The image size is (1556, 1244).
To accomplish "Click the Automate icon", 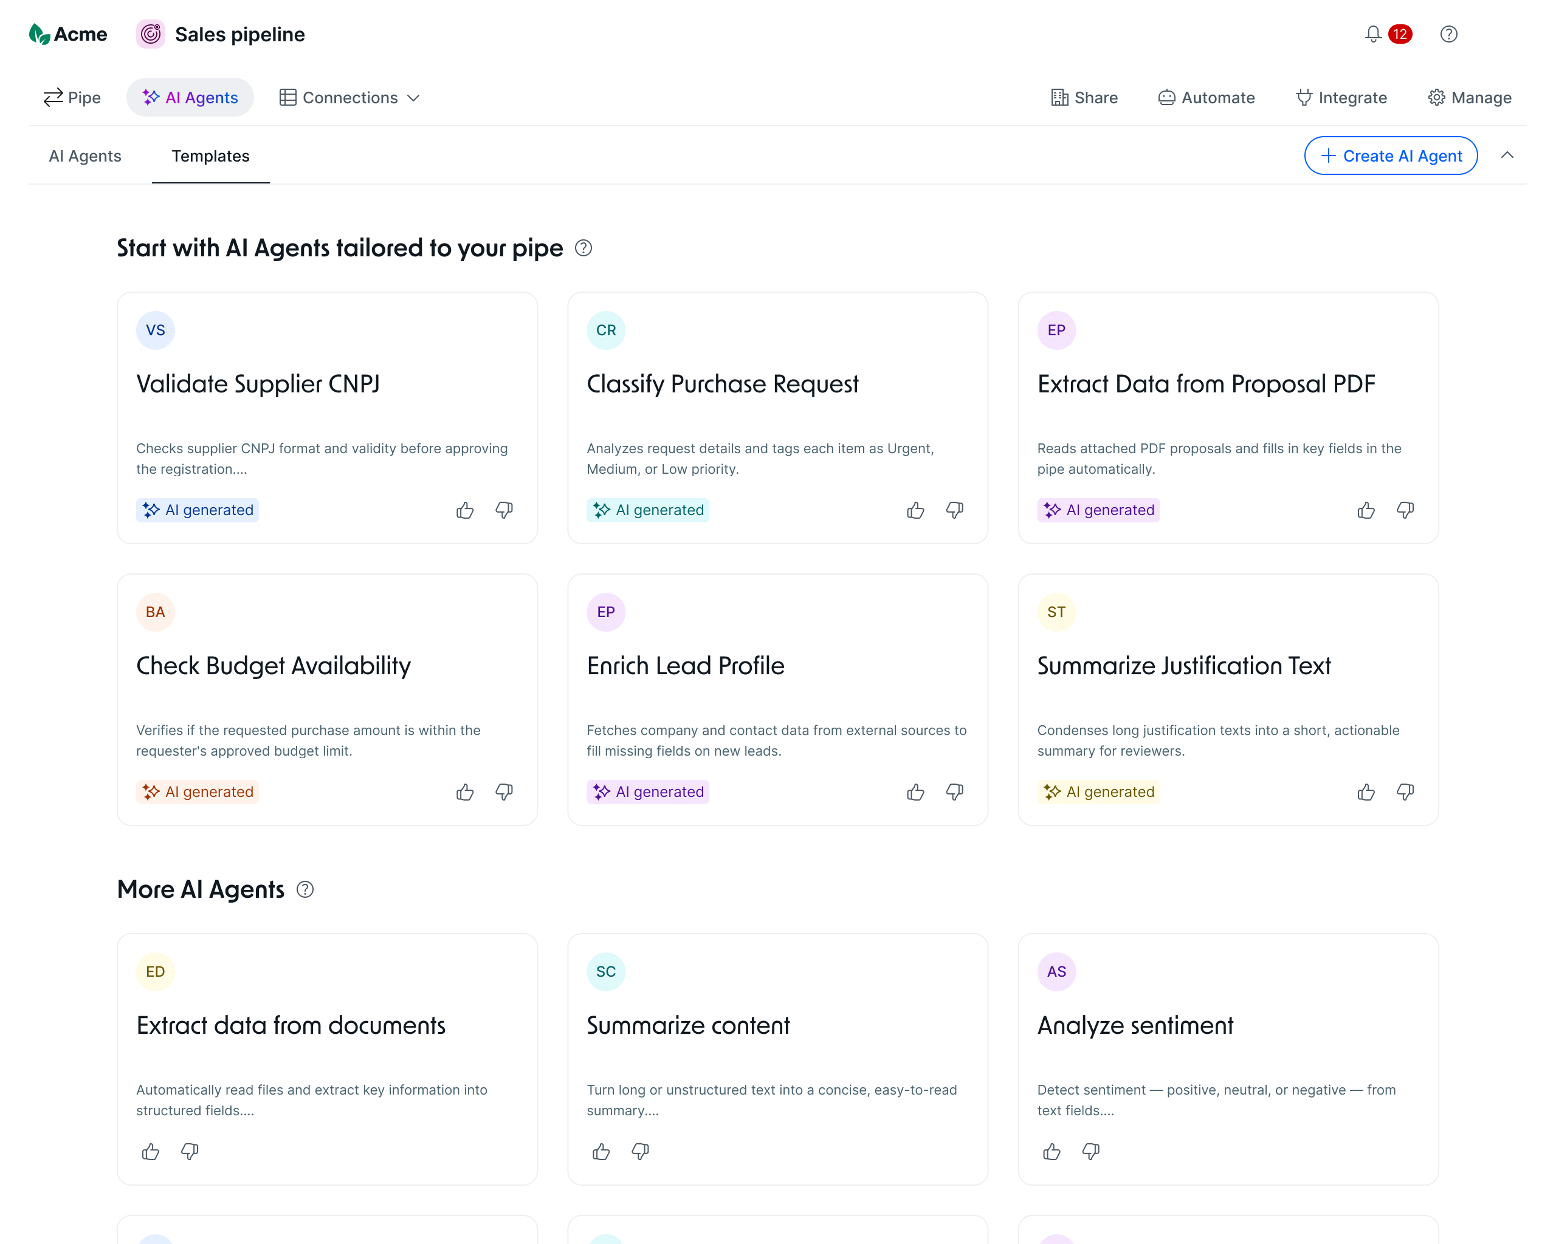I will point(1166,97).
